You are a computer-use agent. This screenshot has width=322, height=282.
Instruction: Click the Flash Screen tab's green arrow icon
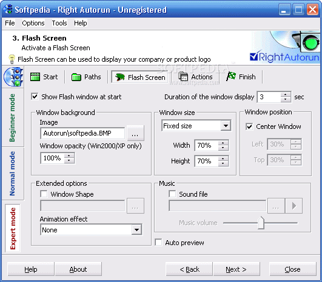[x=119, y=77]
